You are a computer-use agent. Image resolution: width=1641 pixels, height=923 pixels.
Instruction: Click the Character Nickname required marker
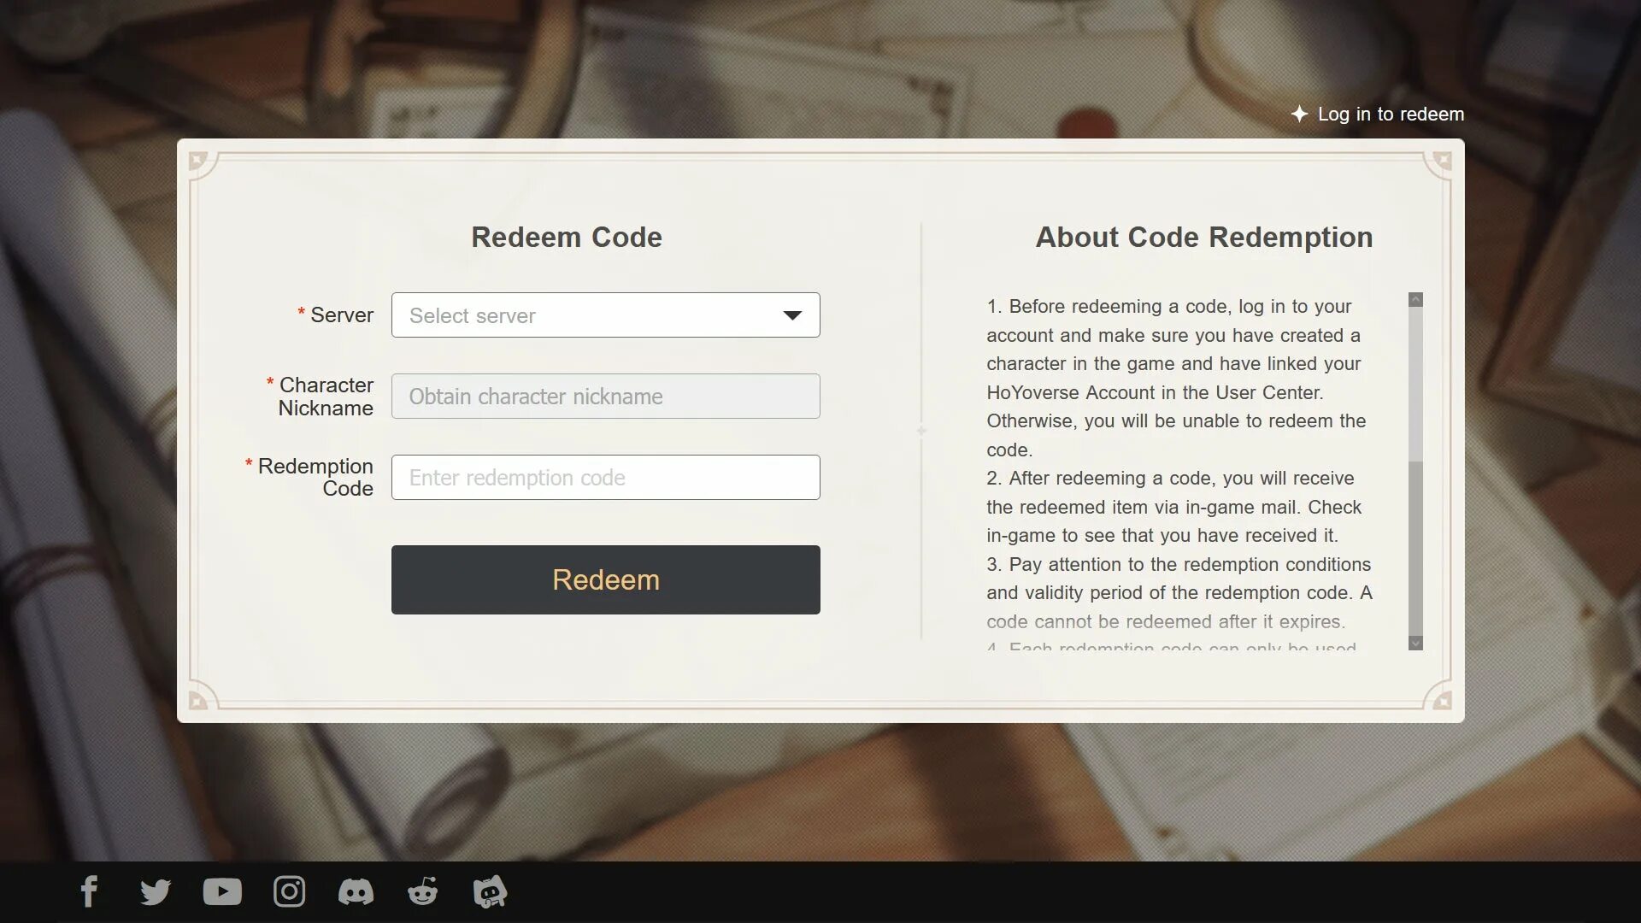pyautogui.click(x=268, y=383)
